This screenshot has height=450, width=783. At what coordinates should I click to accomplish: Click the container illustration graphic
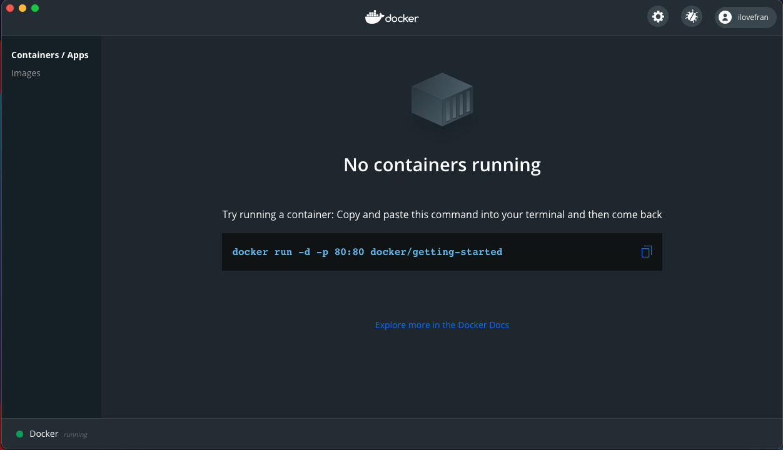tap(442, 99)
